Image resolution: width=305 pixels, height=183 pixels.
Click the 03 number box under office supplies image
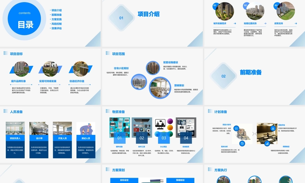164,138
